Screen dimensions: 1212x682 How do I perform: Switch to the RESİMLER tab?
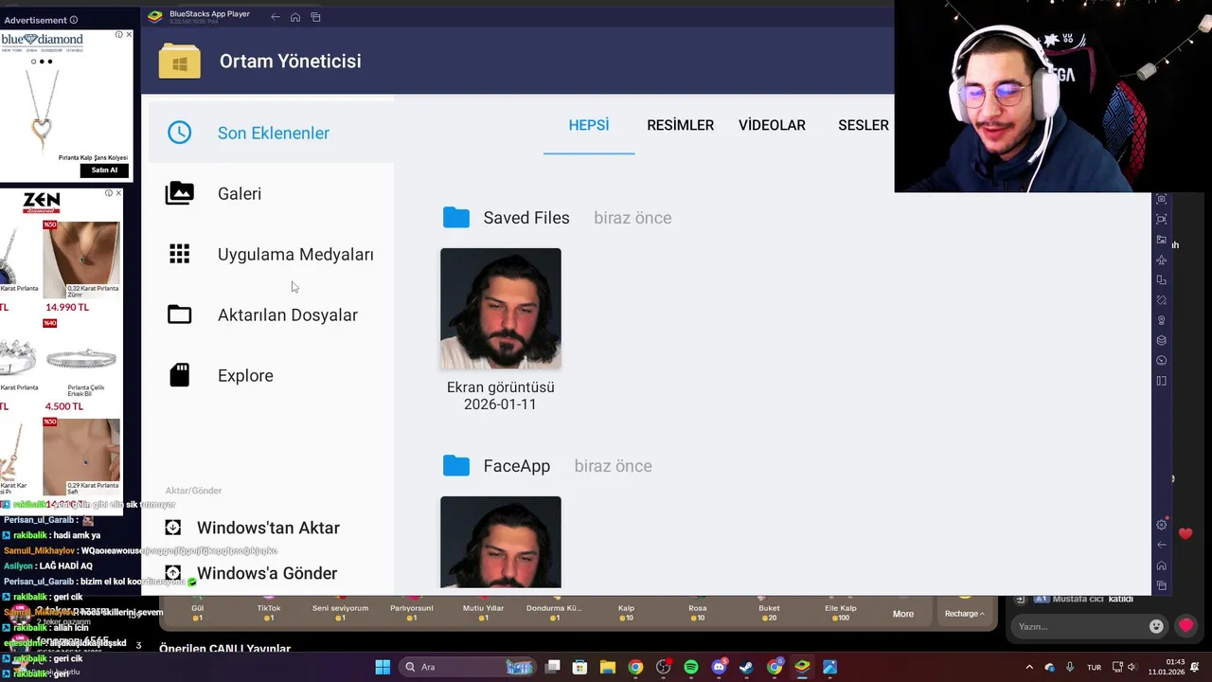click(680, 125)
